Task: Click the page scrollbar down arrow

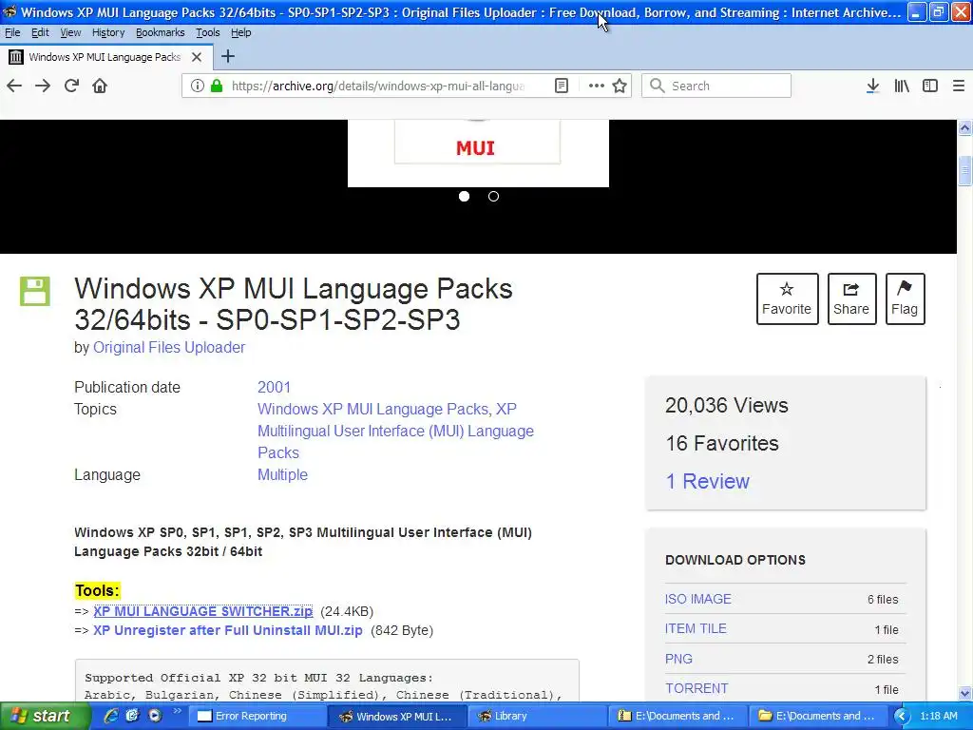Action: (964, 693)
